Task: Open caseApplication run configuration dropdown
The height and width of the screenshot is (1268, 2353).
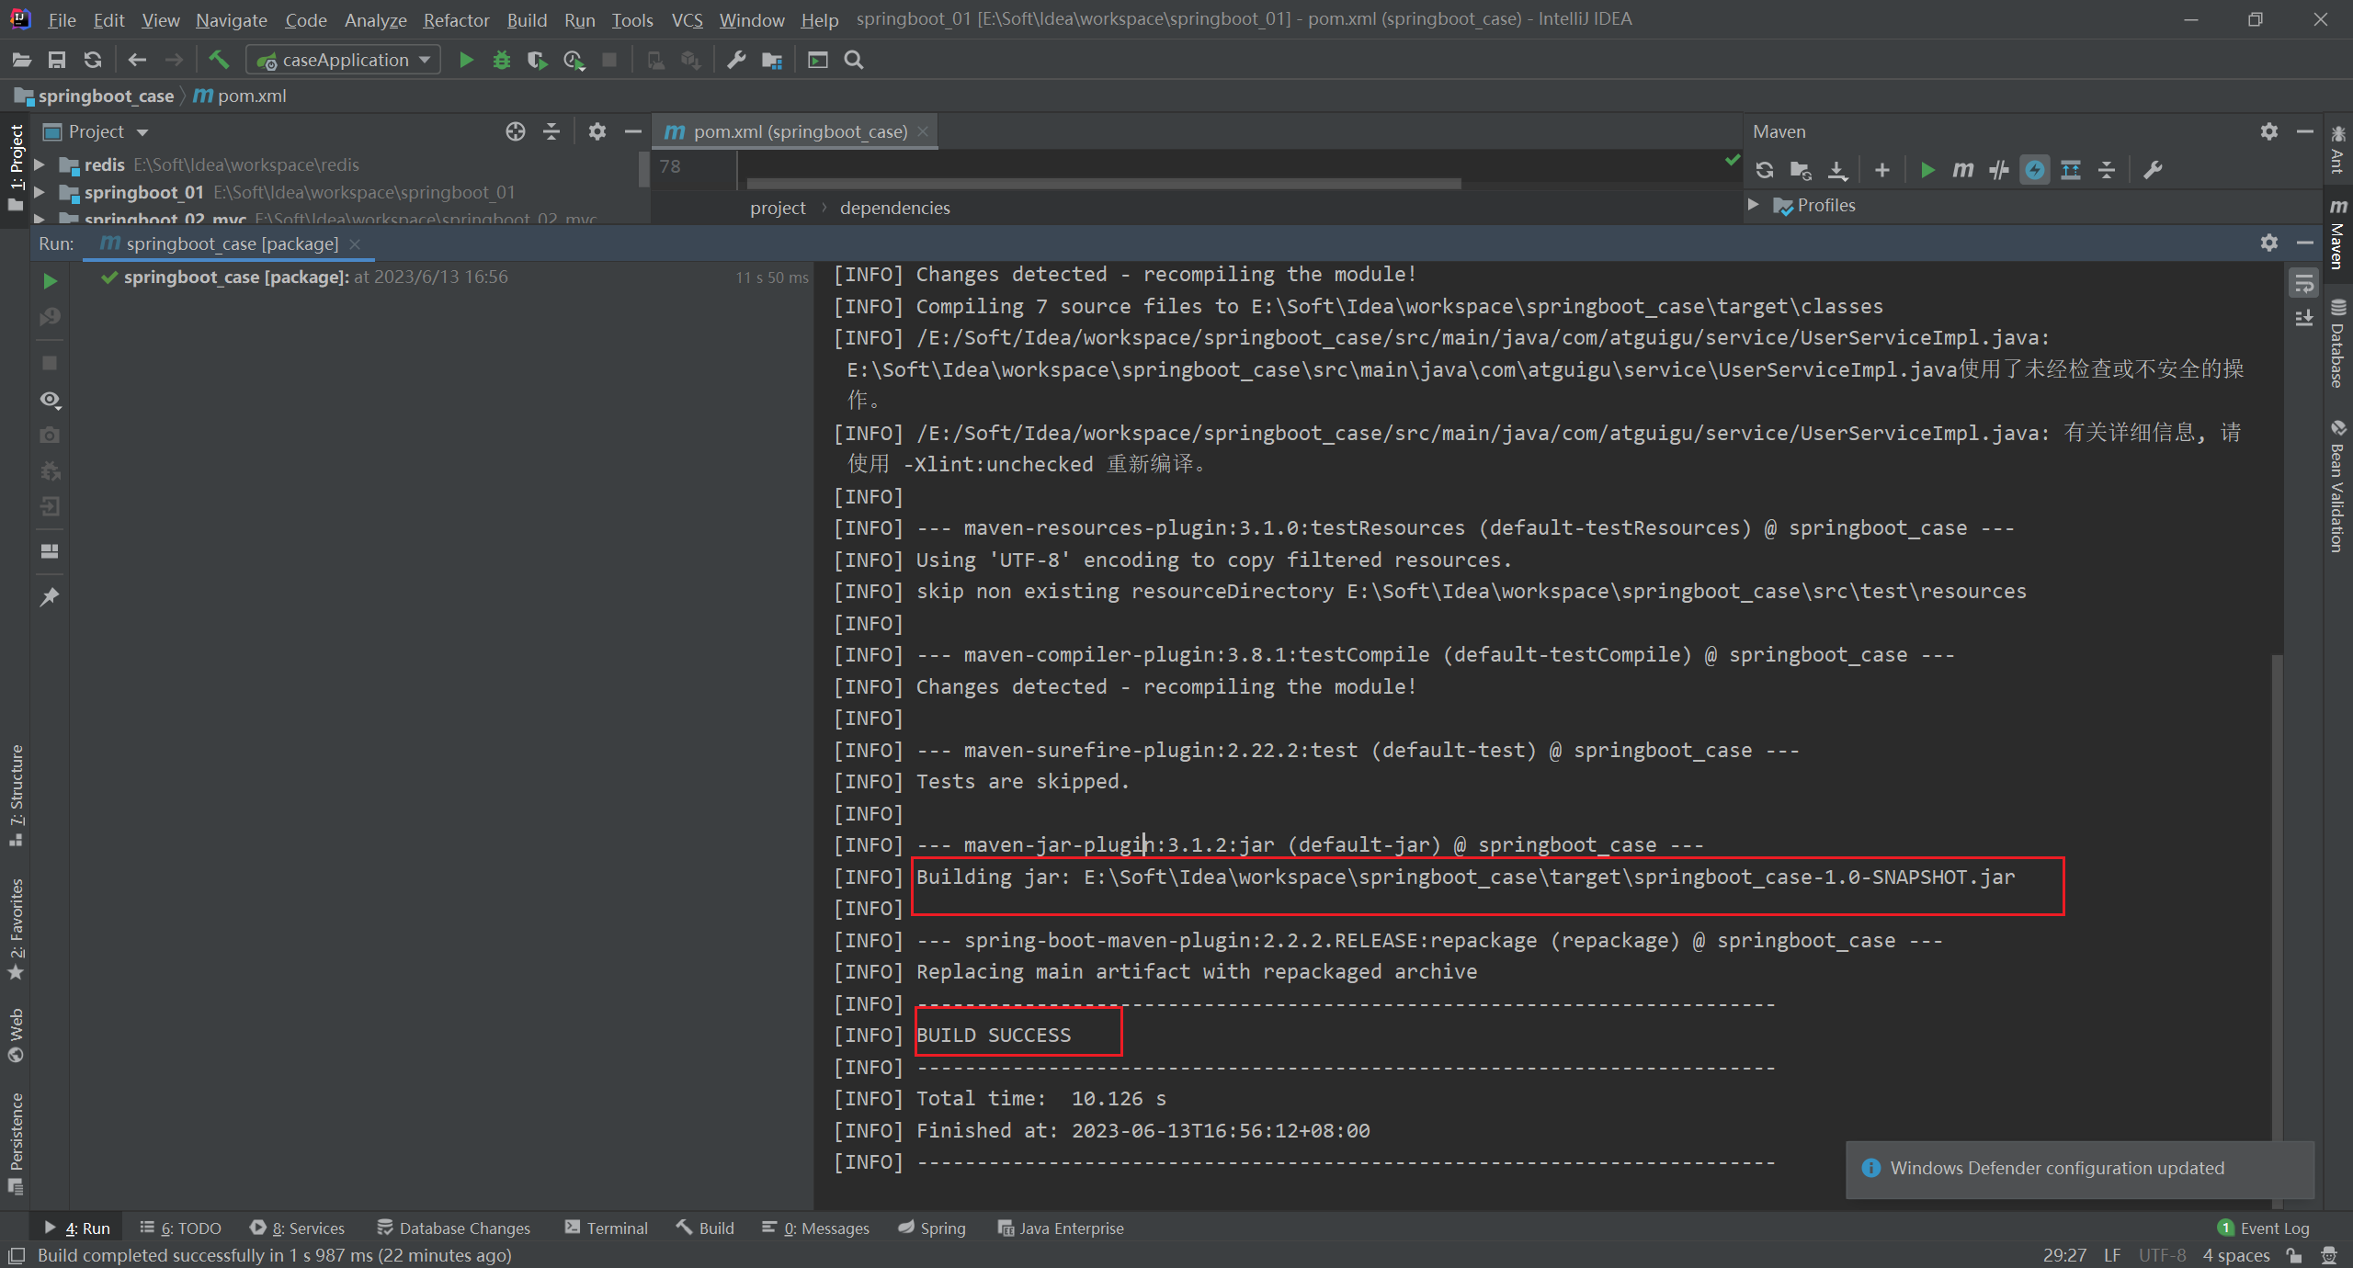Action: pyautogui.click(x=344, y=60)
